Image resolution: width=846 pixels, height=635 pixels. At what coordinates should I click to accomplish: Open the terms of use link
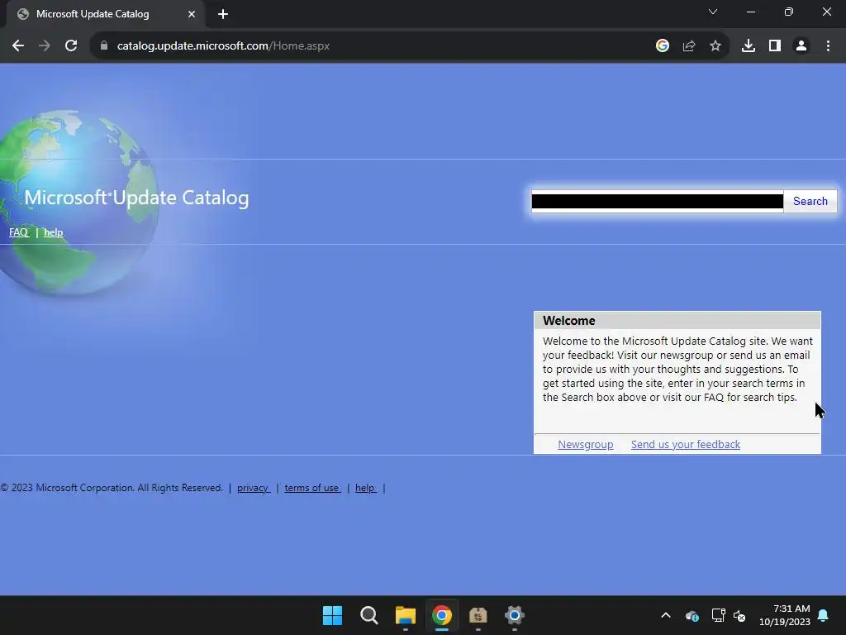point(312,488)
